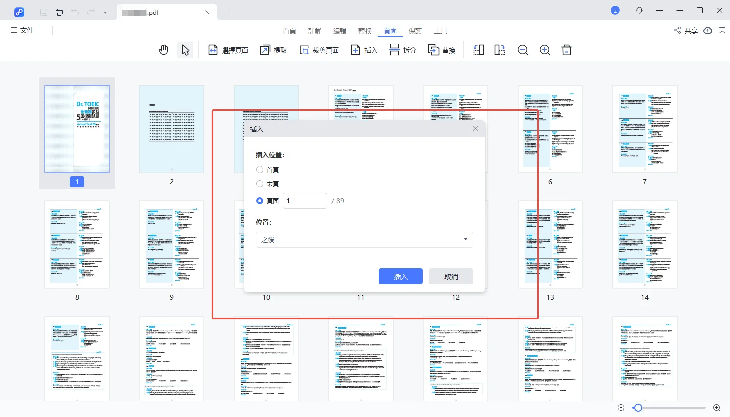Image resolution: width=730 pixels, height=417 pixels.
Task: Select 末頁 radio option
Action: (x=260, y=184)
